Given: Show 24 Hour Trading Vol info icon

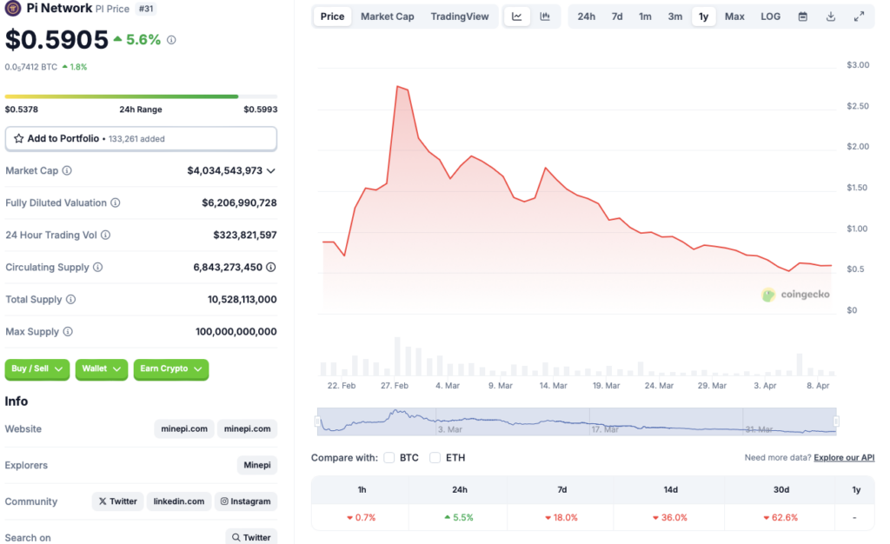Looking at the screenshot, I should [105, 235].
